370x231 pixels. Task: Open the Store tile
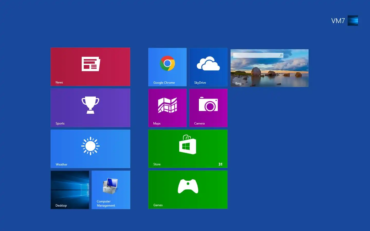(188, 149)
